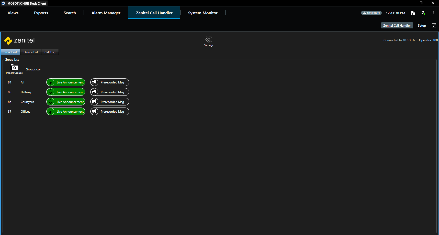Start Live Announcement for Offices group

70,112
